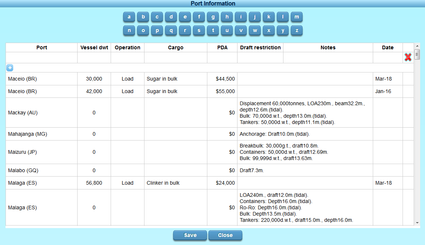Click the Clinker in bulk cargo cell
This screenshot has width=425, height=245.
tap(176, 183)
